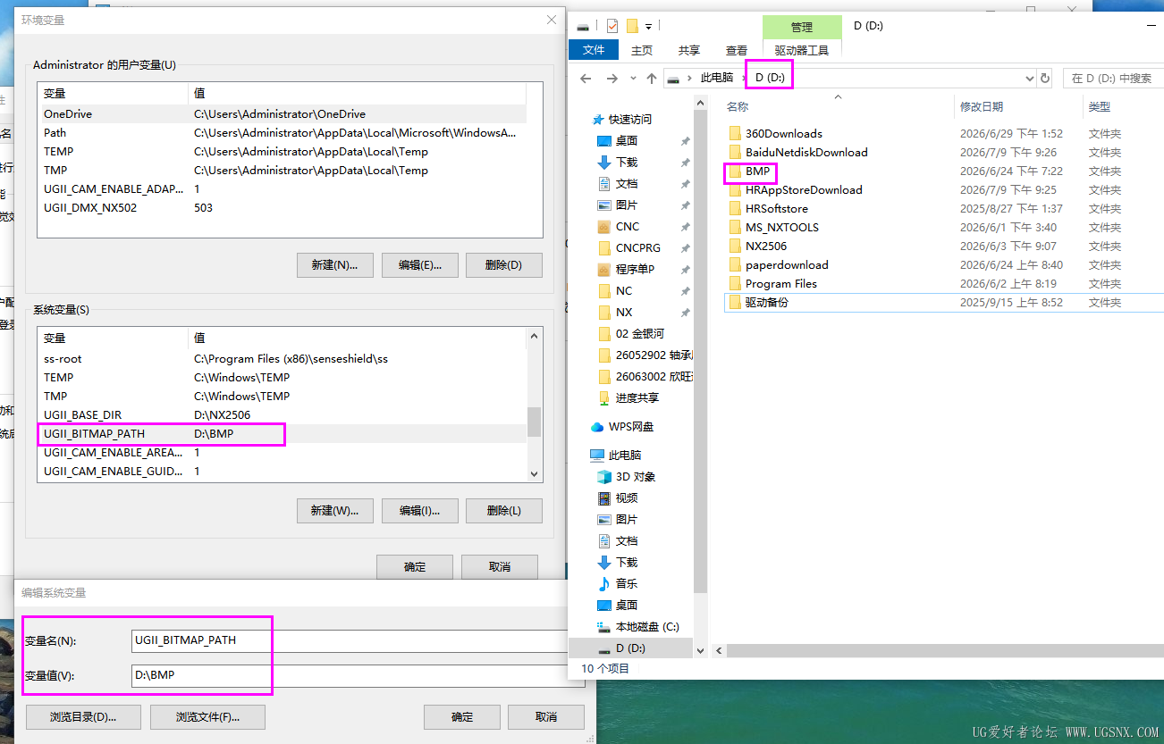Click the Back arrow in File Explorer
This screenshot has height=744, width=1164.
click(x=586, y=79)
